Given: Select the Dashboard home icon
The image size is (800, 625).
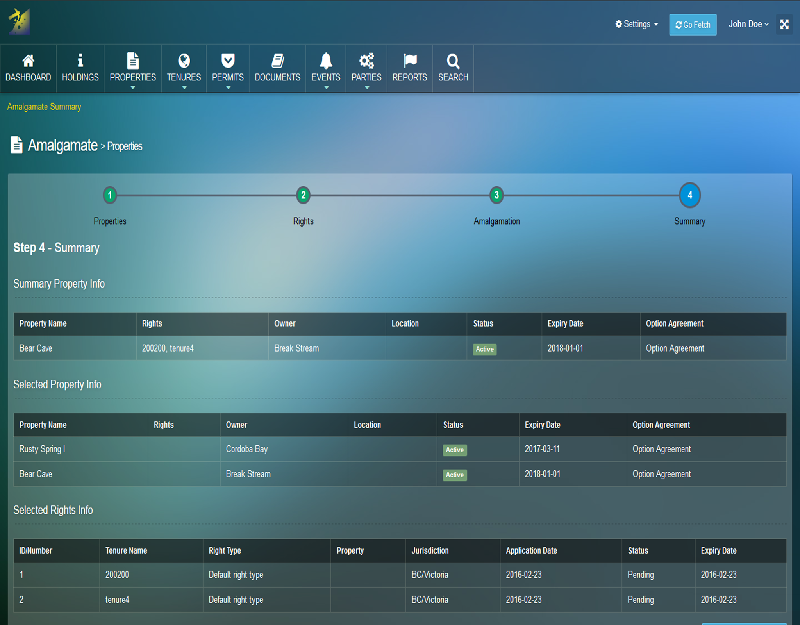Looking at the screenshot, I should pyautogui.click(x=28, y=61).
